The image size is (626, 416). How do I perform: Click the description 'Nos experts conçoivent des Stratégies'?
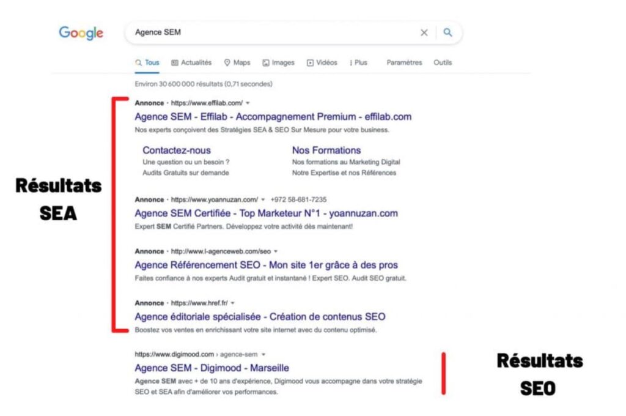pos(262,130)
